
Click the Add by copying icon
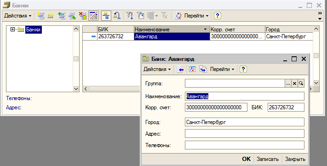(62, 16)
